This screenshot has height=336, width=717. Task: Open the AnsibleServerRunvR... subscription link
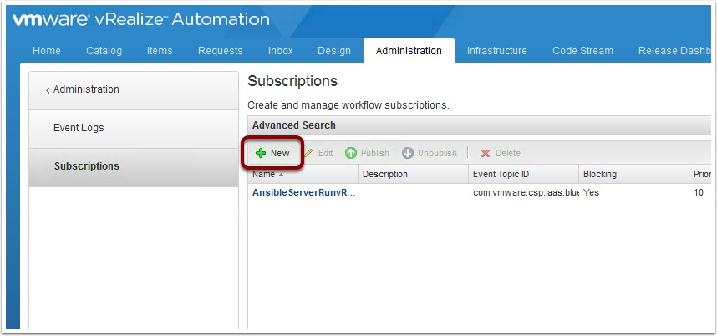point(303,193)
